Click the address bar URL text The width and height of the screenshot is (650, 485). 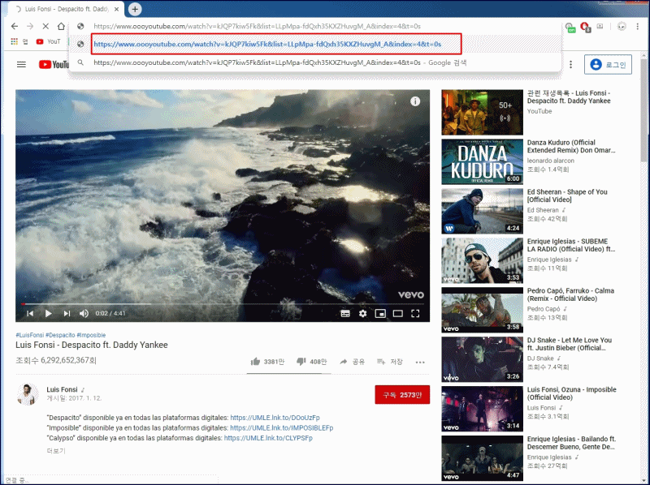[x=257, y=26]
